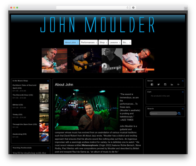Image resolution: width=196 pixels, height=166 pixels.
Task: Open the Lessons menu
Action: (x=115, y=42)
